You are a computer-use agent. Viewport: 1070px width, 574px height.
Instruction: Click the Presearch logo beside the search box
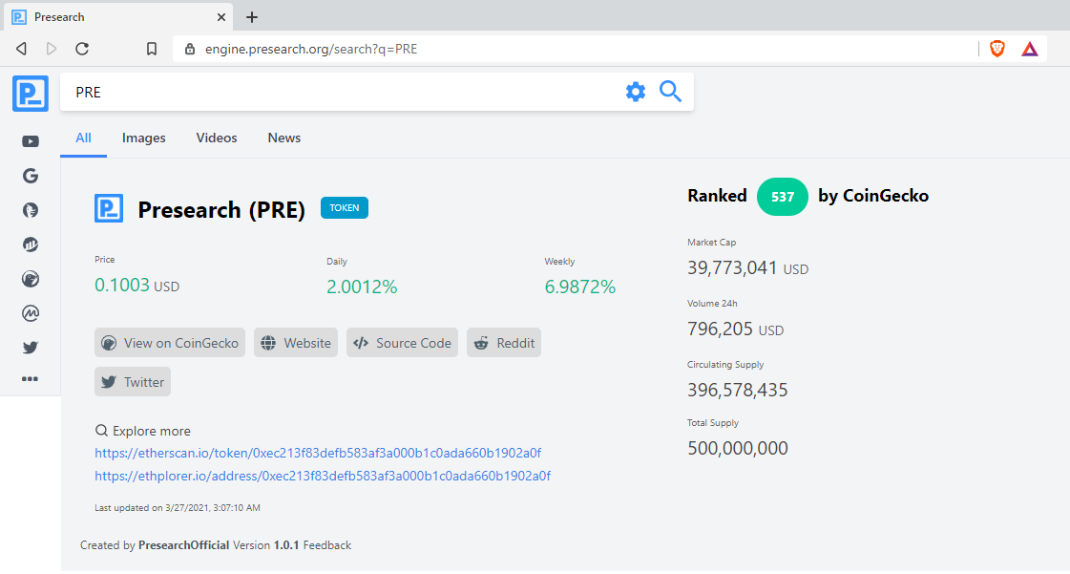pyautogui.click(x=30, y=94)
